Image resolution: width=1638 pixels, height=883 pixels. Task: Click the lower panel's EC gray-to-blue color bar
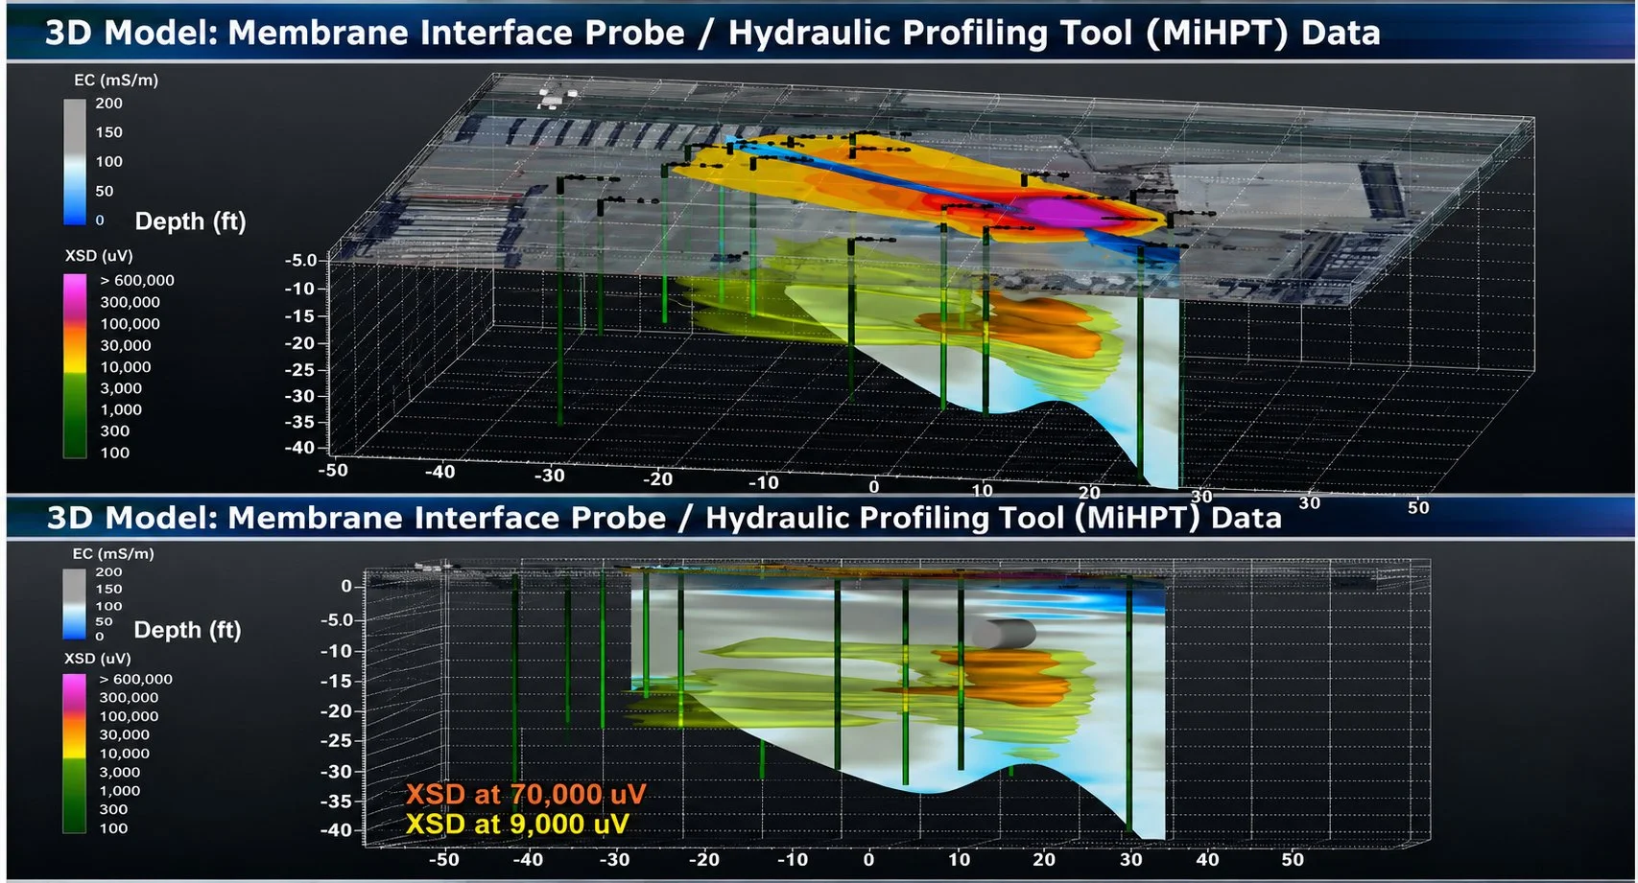[x=74, y=604]
